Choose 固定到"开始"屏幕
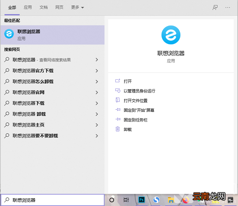 click(x=139, y=110)
